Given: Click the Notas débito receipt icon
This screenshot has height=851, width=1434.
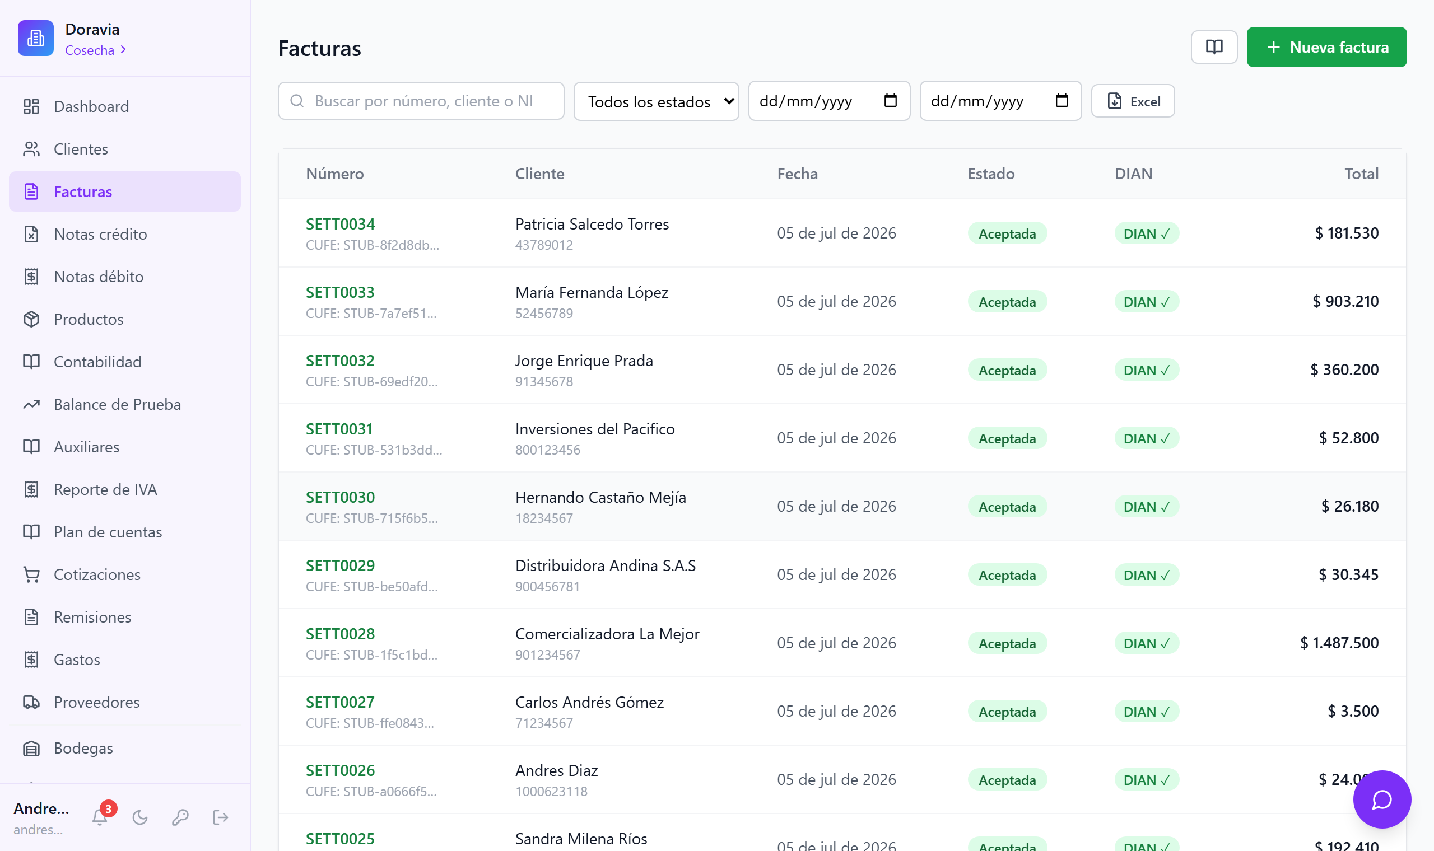Looking at the screenshot, I should click(x=31, y=277).
